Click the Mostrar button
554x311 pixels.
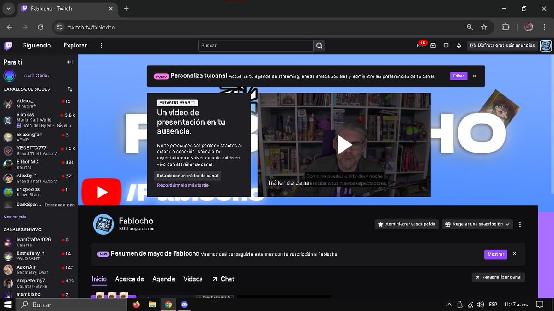tap(496, 254)
